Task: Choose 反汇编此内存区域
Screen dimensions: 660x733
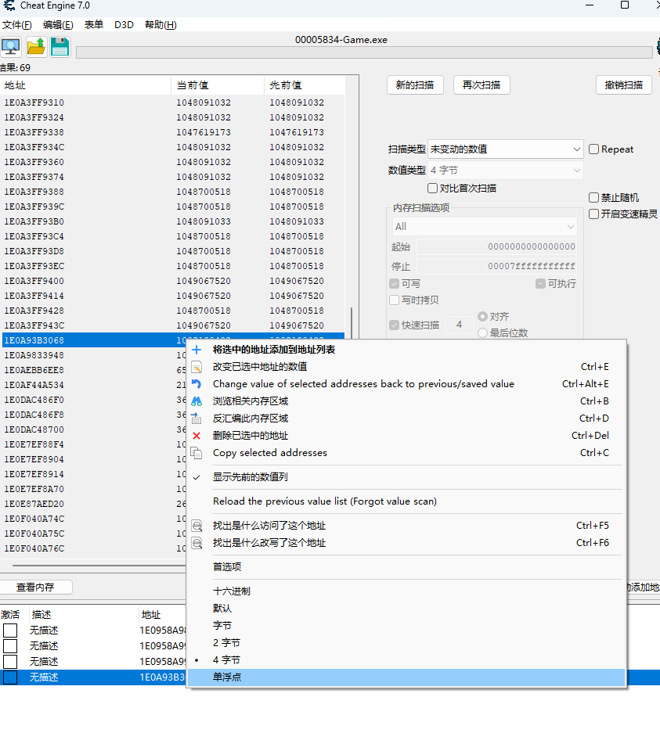Action: pos(406,419)
